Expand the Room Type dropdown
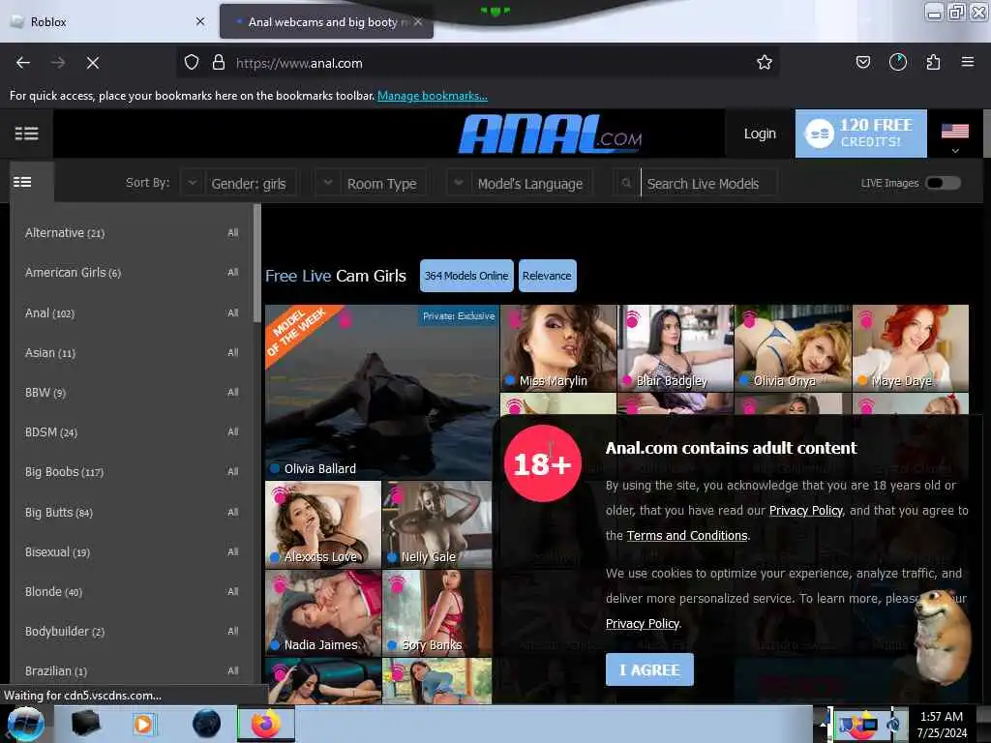 coord(372,183)
